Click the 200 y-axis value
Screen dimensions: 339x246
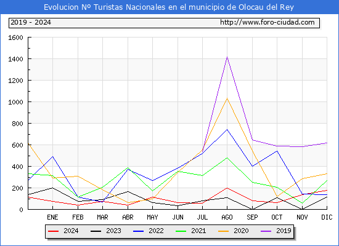click(x=17, y=188)
